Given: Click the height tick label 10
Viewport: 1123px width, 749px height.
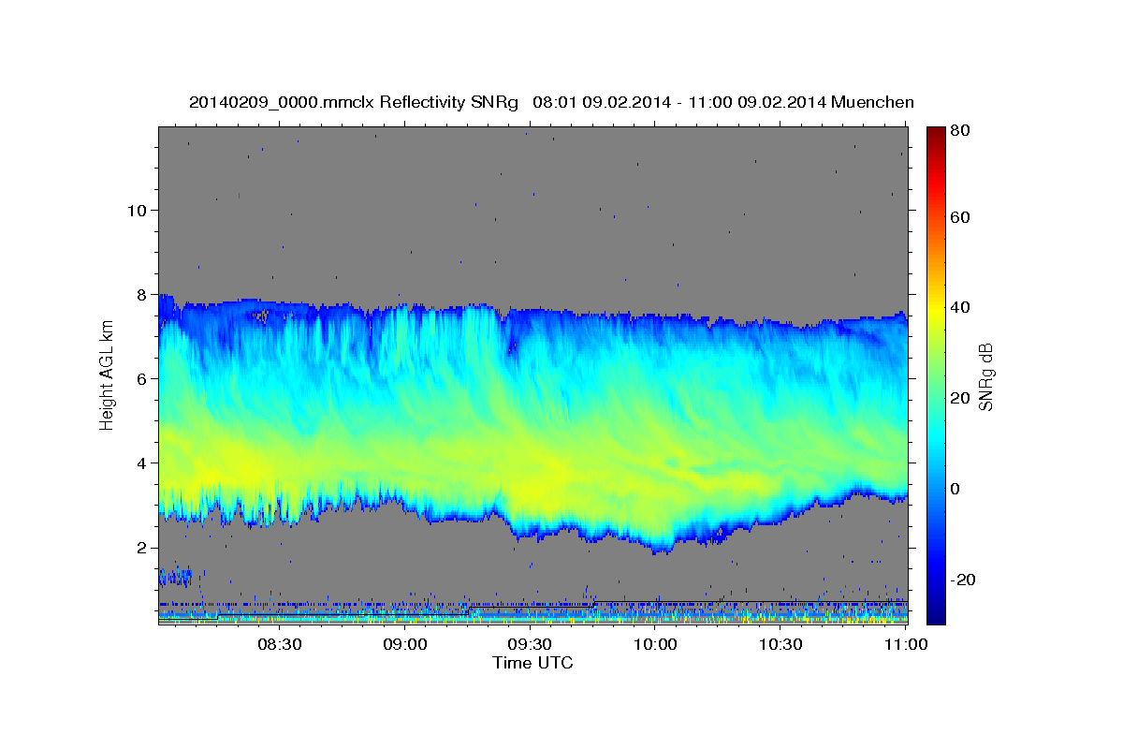Looking at the screenshot, I should pyautogui.click(x=136, y=210).
